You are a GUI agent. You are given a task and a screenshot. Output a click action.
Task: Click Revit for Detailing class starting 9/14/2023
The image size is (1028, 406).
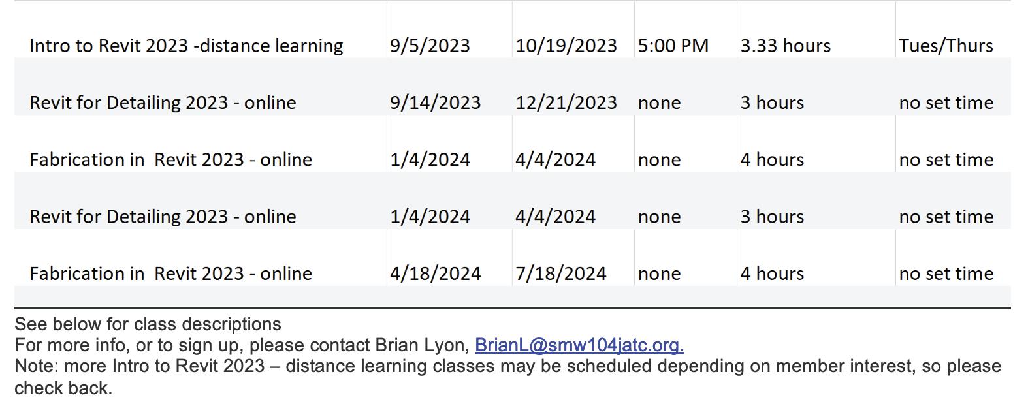click(x=163, y=102)
